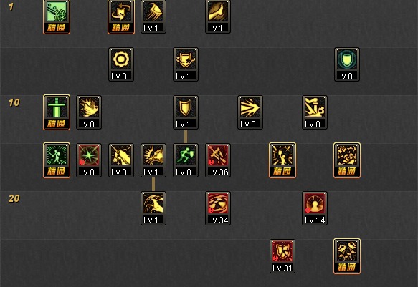Click the red starburst skill at Lv 8
The width and height of the screenshot is (418, 287).
tap(89, 160)
